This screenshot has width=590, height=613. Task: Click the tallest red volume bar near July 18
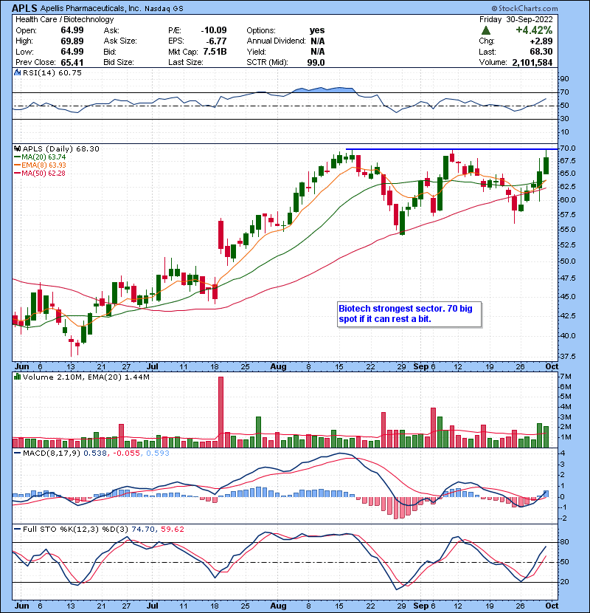tap(221, 412)
